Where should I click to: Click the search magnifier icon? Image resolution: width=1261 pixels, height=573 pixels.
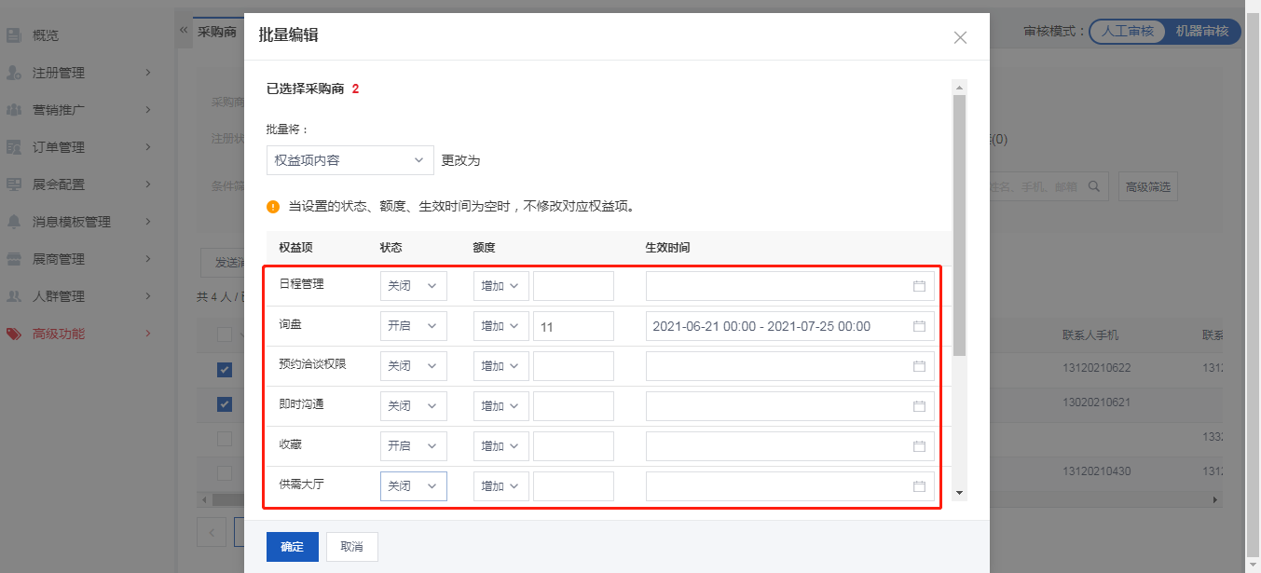pos(1095,186)
